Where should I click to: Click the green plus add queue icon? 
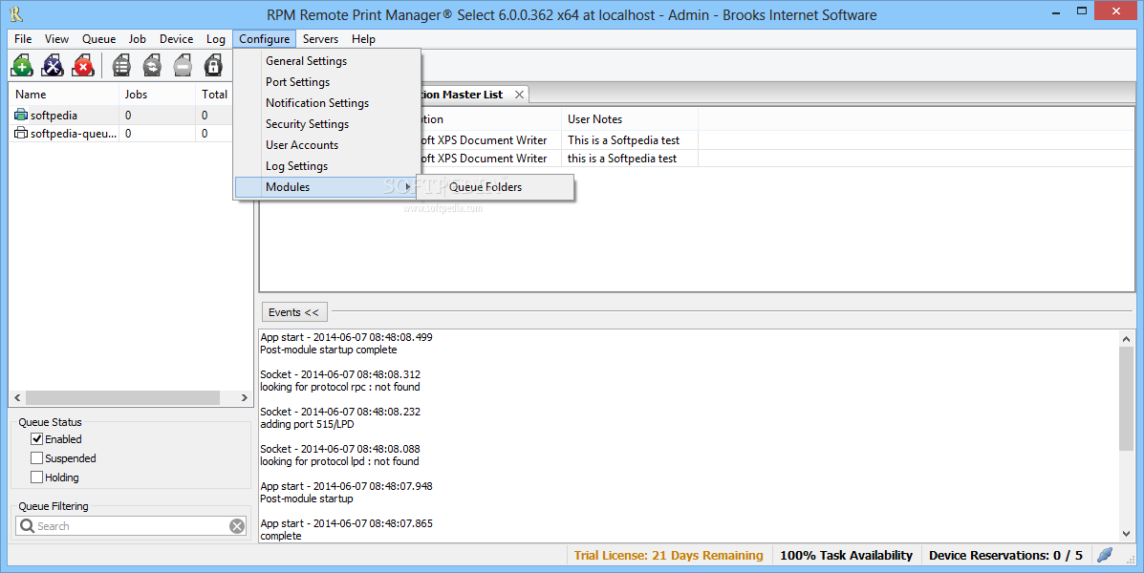pyautogui.click(x=22, y=66)
